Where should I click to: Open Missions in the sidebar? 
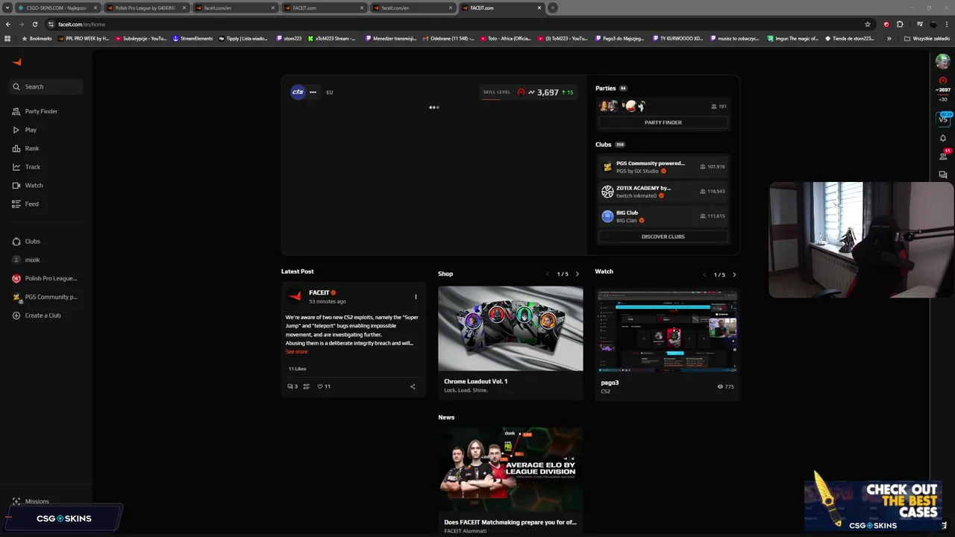click(37, 501)
